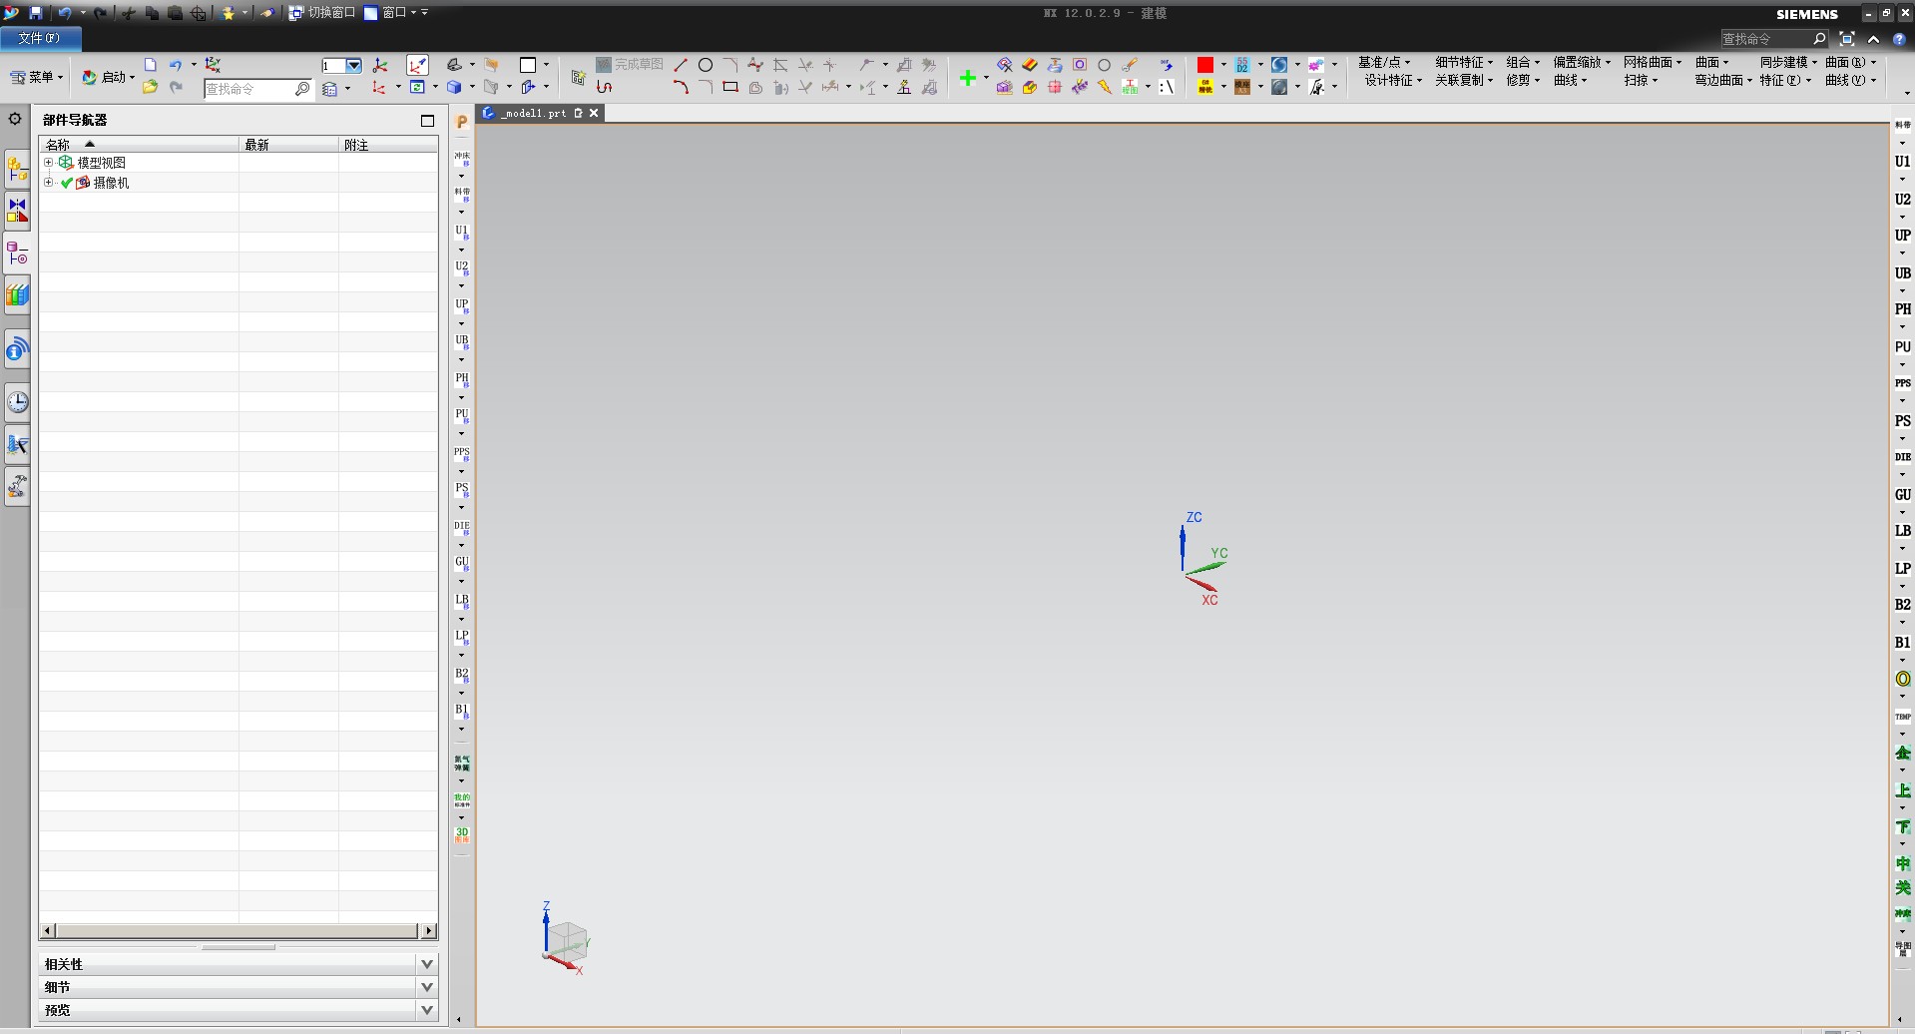Screen dimensions: 1915x1034
Task: Click the U1 button in left vertical toolbar
Action: [461, 231]
